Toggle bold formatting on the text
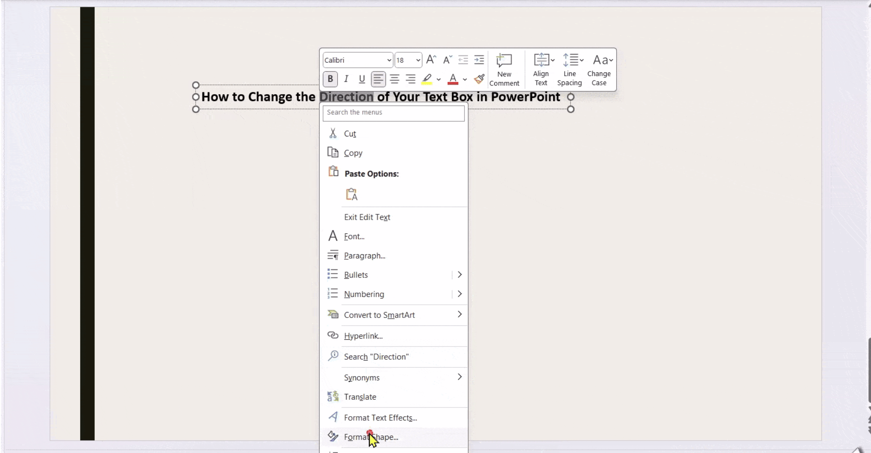This screenshot has width=871, height=453. (x=330, y=79)
